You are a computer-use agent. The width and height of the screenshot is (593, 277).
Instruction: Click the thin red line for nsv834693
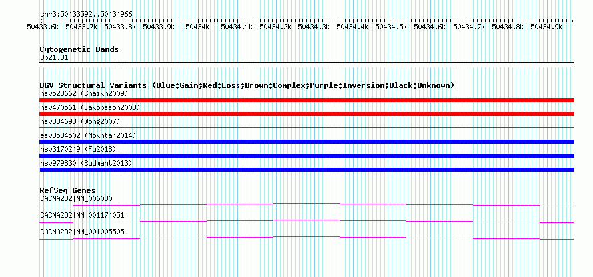click(x=306, y=128)
